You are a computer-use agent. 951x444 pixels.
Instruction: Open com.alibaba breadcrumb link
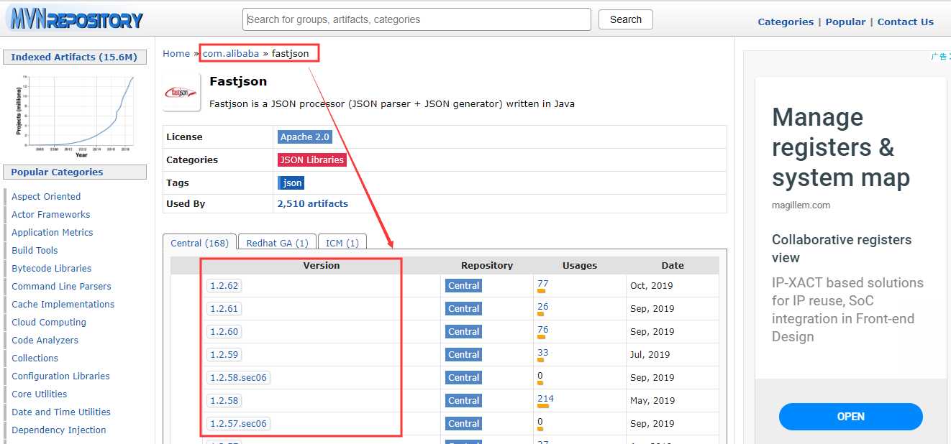231,53
